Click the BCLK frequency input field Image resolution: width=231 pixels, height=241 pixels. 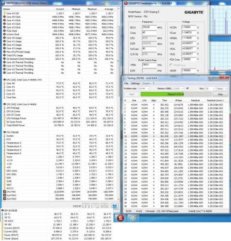pos(149,27)
